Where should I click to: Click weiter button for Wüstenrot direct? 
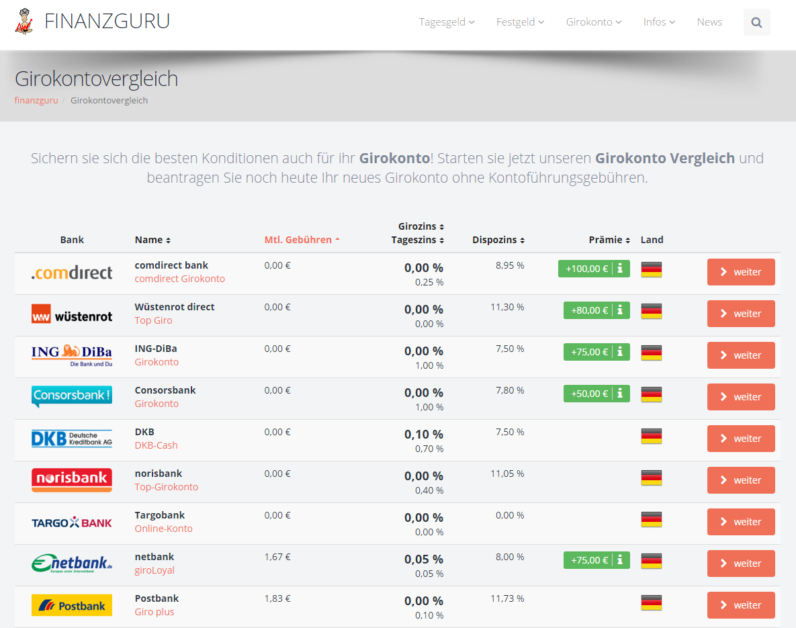tap(741, 314)
